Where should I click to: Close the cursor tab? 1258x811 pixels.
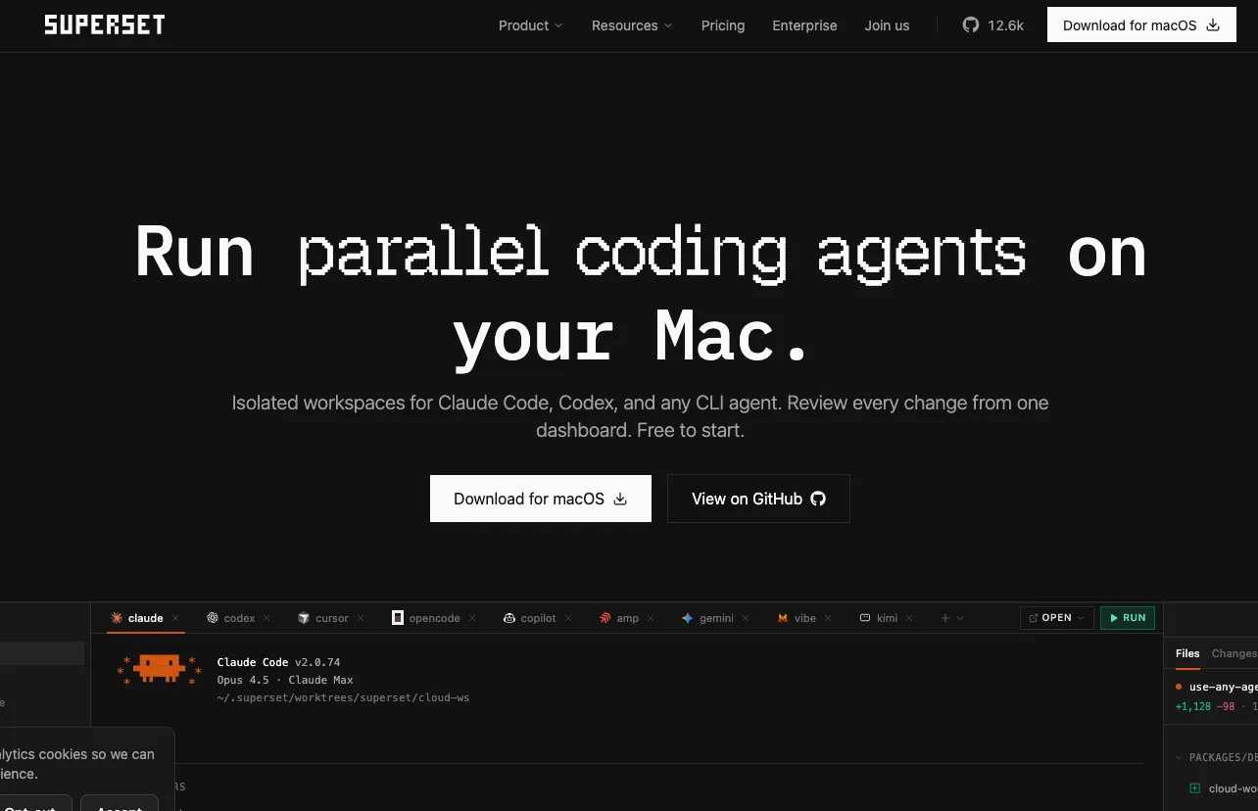pos(361,618)
